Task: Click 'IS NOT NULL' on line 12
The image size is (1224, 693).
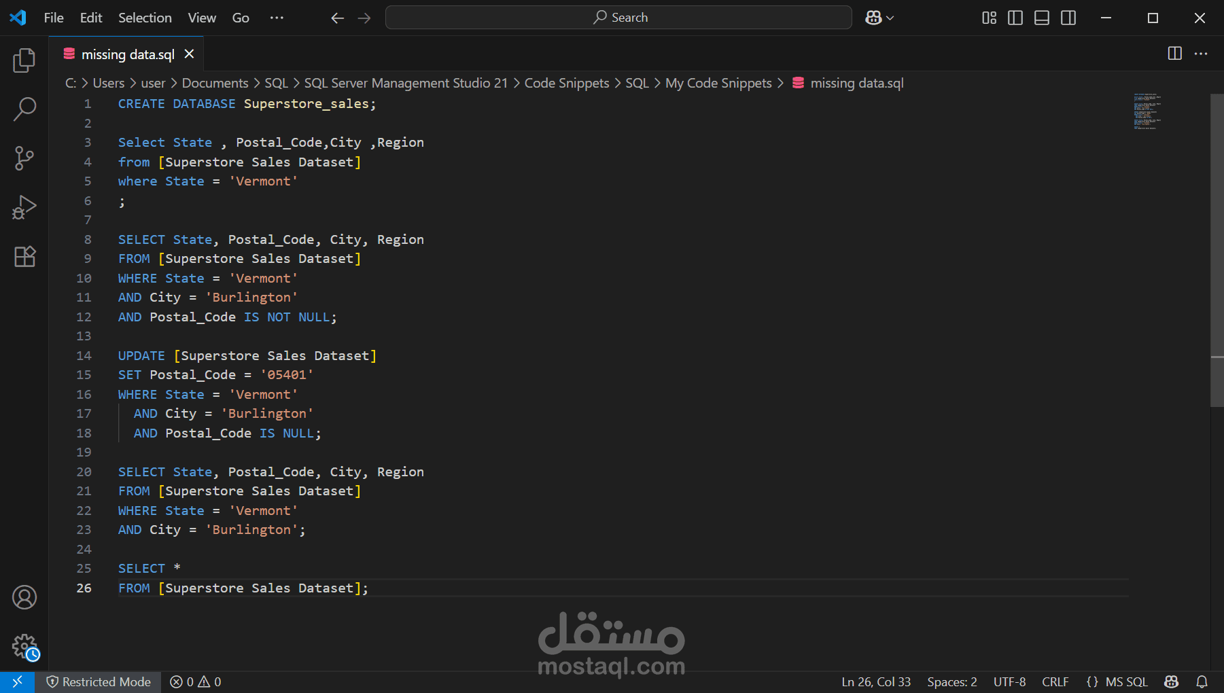Action: pyautogui.click(x=286, y=317)
